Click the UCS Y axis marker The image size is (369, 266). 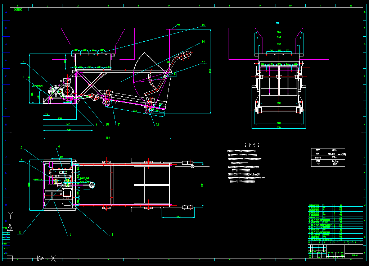click(10, 215)
